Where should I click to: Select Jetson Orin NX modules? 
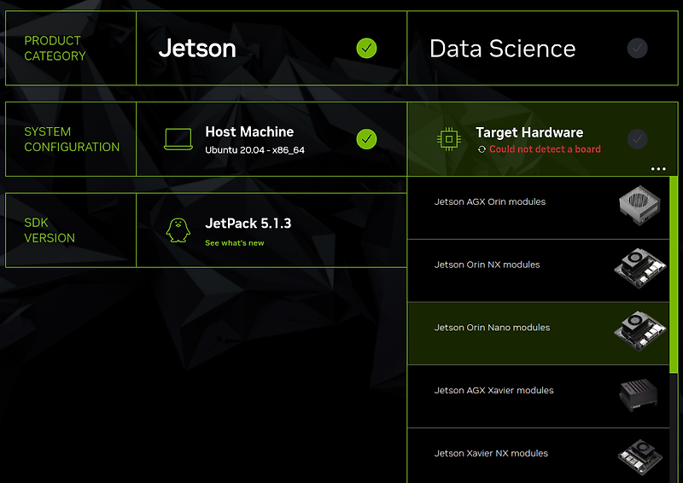[538, 271]
